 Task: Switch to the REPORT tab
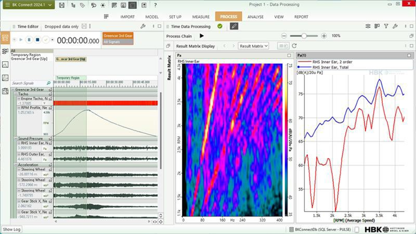pyautogui.click(x=301, y=17)
